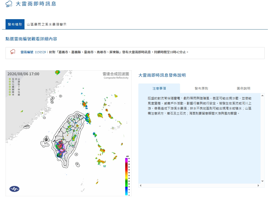Click the 大雷雨即時訊息發佈說明 heading
Screen dimensions: 280x198
(162, 75)
